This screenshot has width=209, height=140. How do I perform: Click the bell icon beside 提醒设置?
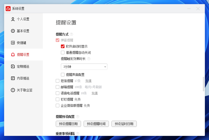(x=13, y=55)
